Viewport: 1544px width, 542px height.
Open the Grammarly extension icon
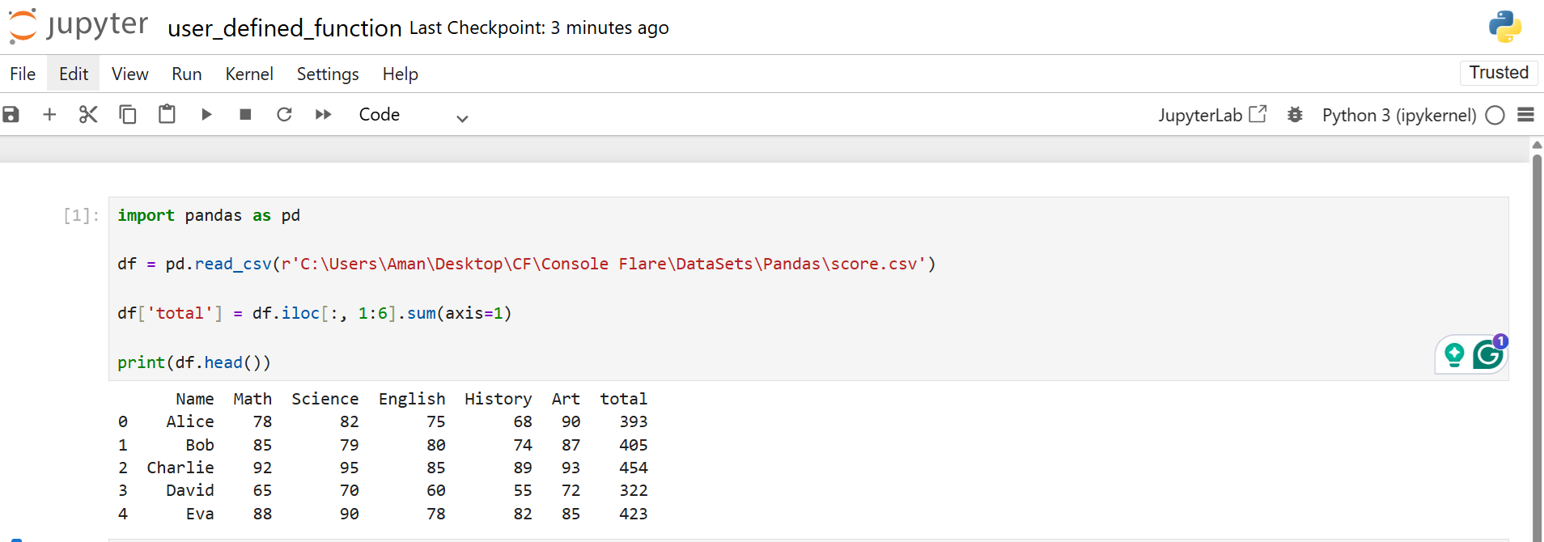coord(1487,354)
